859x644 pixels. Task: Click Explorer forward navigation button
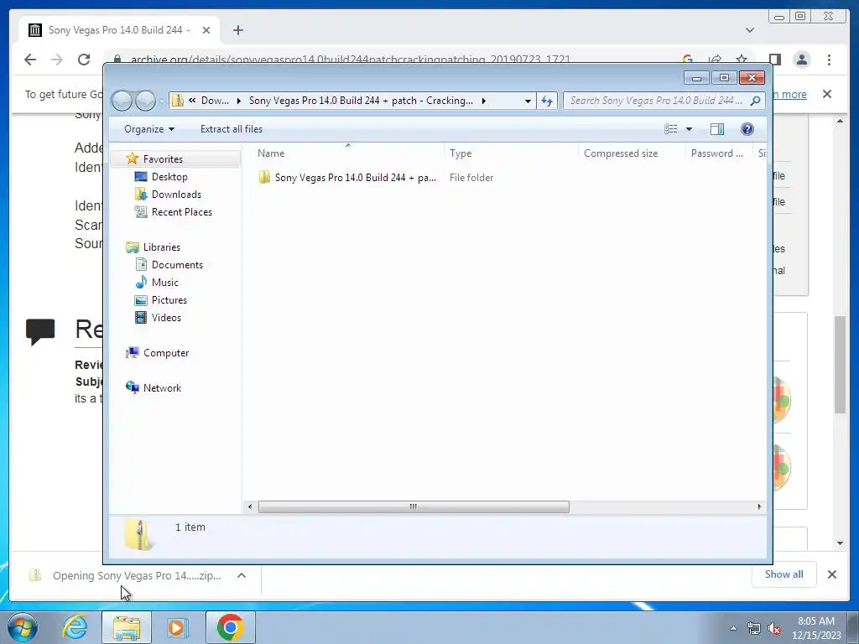145,101
